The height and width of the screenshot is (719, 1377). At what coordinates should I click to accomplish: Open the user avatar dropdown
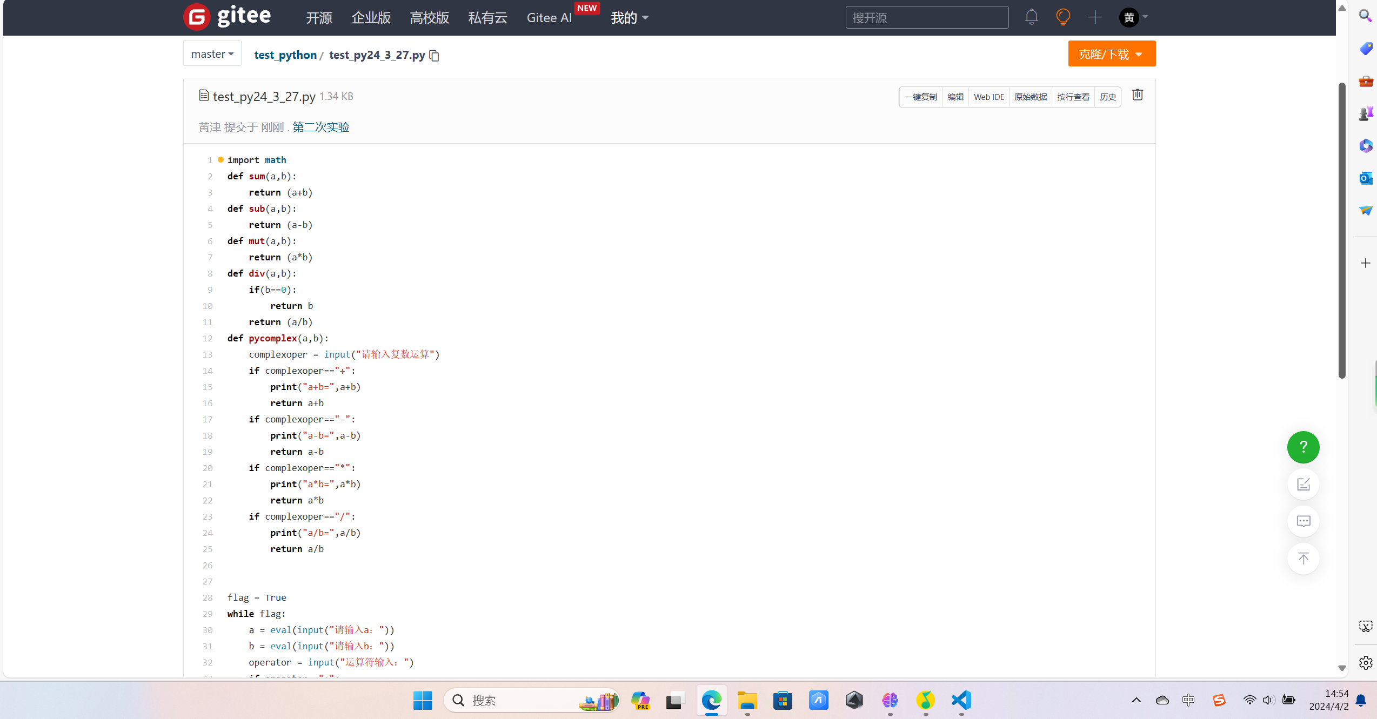click(x=1133, y=17)
